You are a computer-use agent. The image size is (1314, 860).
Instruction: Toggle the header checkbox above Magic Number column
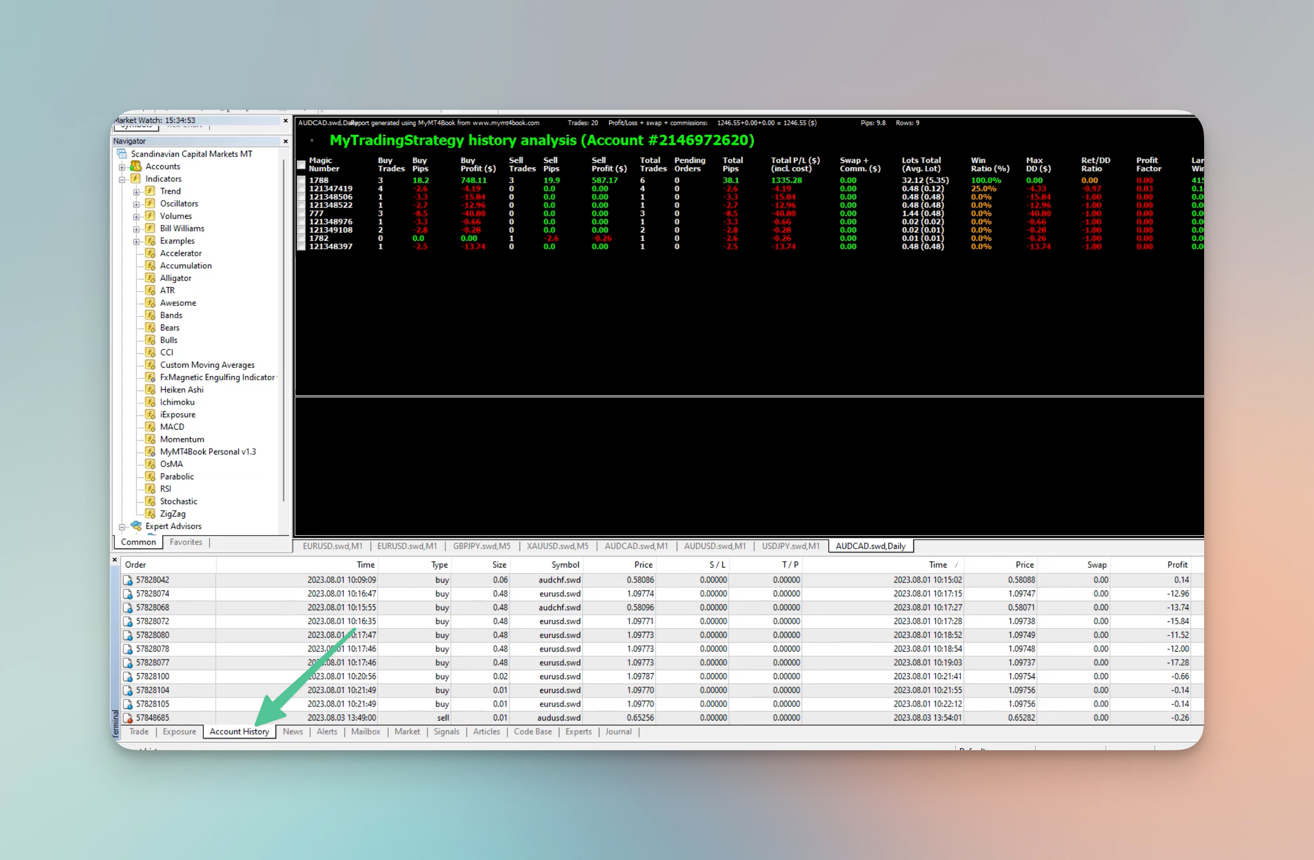[x=301, y=164]
